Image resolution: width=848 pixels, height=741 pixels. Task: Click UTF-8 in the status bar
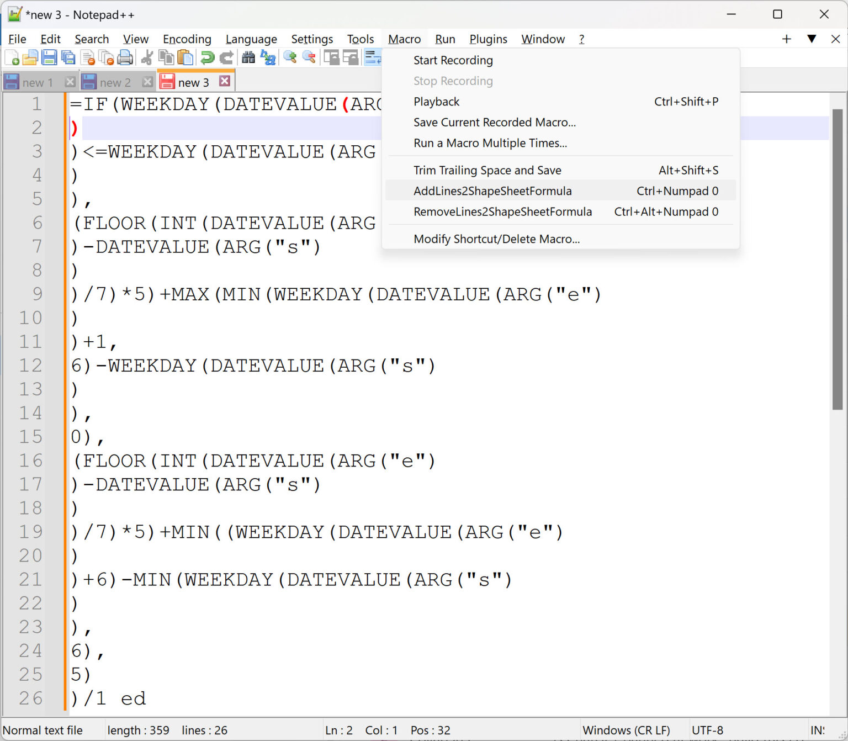[x=707, y=729]
